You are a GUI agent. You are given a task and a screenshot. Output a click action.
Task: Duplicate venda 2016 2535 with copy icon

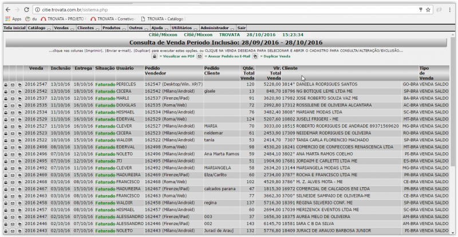pos(19,105)
